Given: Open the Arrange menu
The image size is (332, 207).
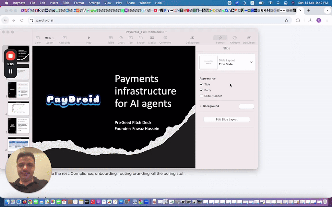Looking at the screenshot, I should (94, 3).
